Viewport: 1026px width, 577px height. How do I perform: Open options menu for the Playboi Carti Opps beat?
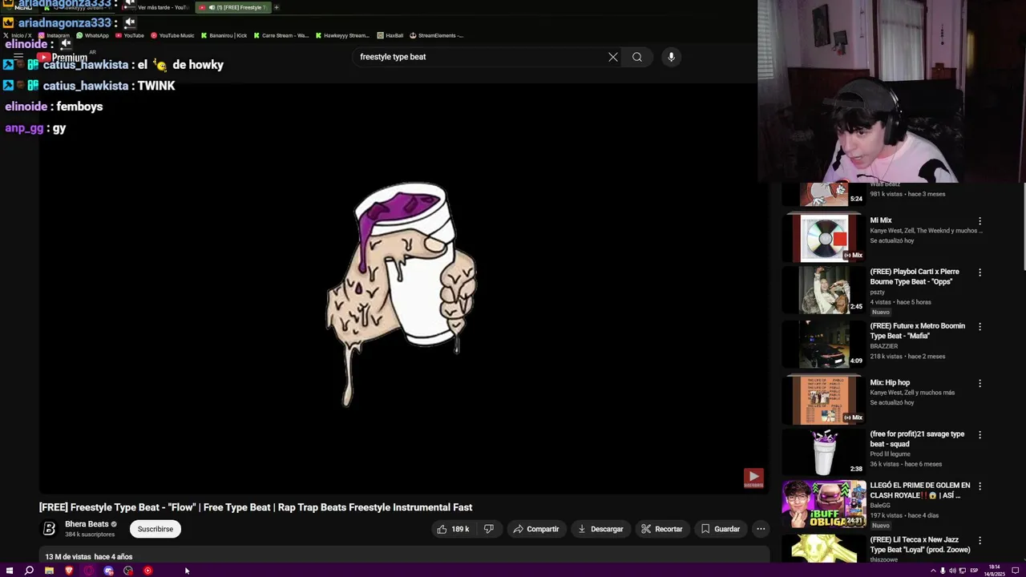980,272
